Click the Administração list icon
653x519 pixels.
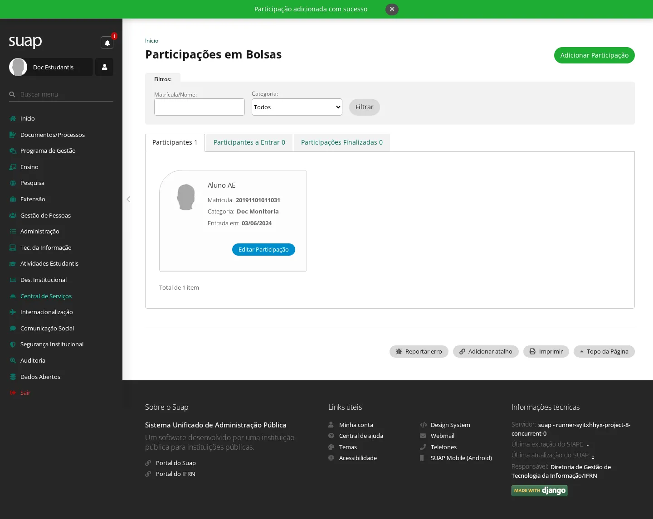(13, 231)
